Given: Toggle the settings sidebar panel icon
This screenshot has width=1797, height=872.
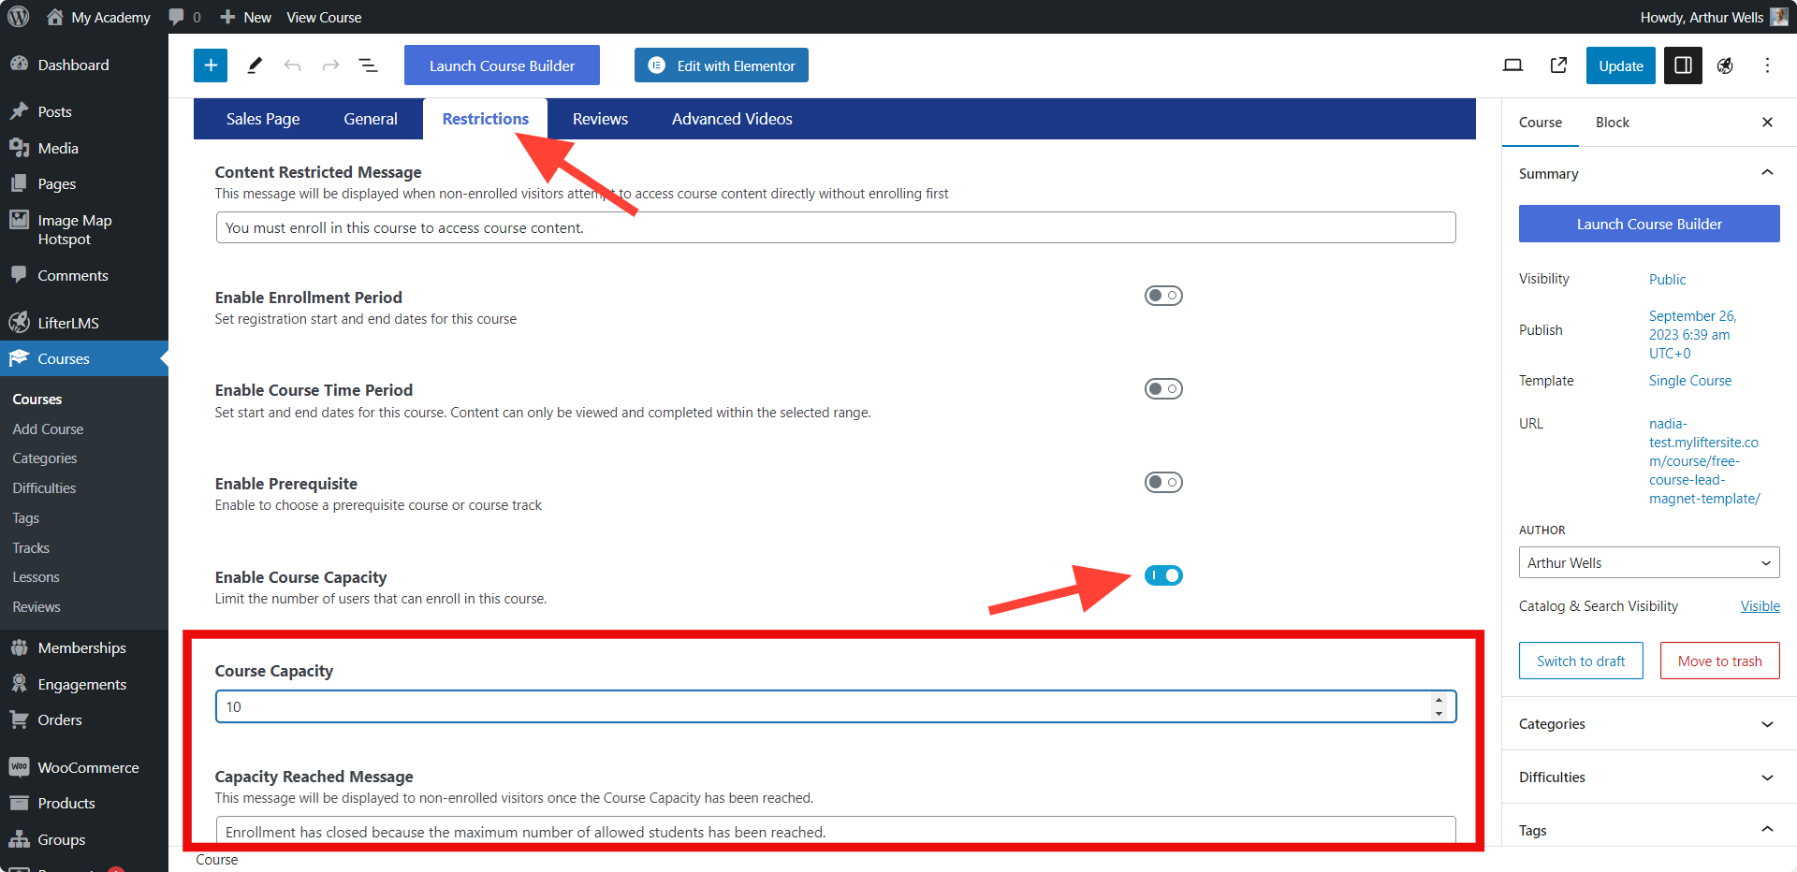Looking at the screenshot, I should [x=1683, y=65].
